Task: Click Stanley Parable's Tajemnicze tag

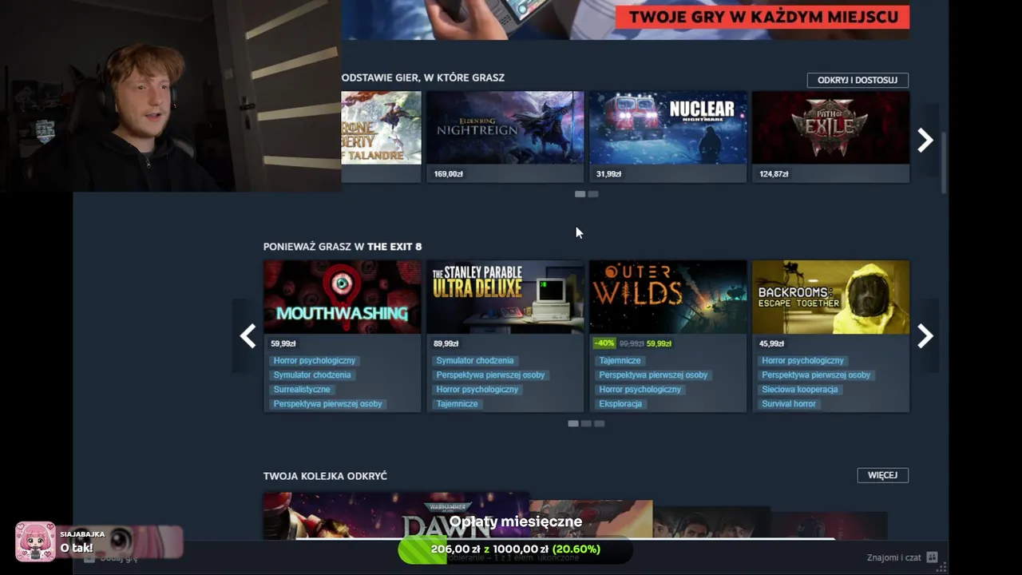Action: [458, 404]
